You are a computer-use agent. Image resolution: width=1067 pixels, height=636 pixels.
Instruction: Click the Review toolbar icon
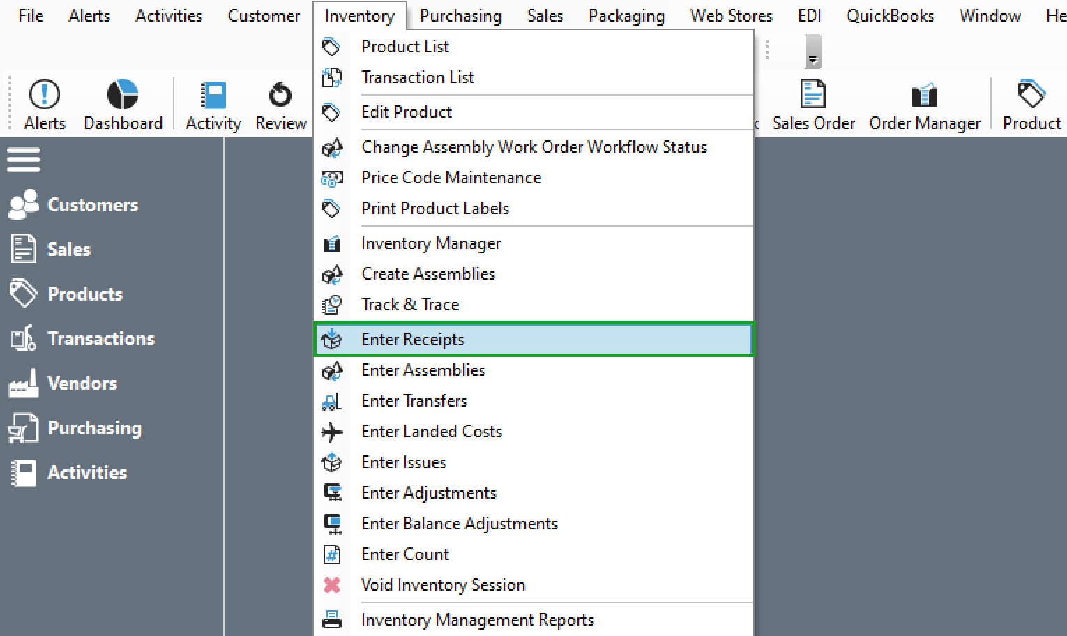[x=280, y=95]
